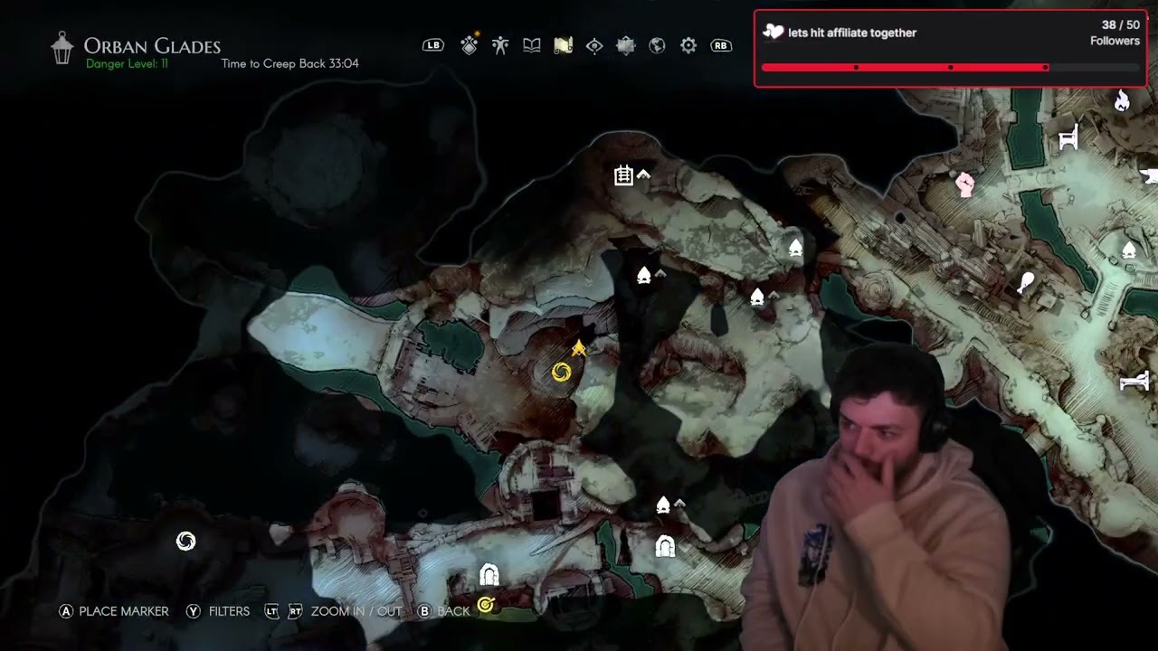Image resolution: width=1158 pixels, height=651 pixels.
Task: Click the RT zoom trigger icon
Action: point(295,611)
